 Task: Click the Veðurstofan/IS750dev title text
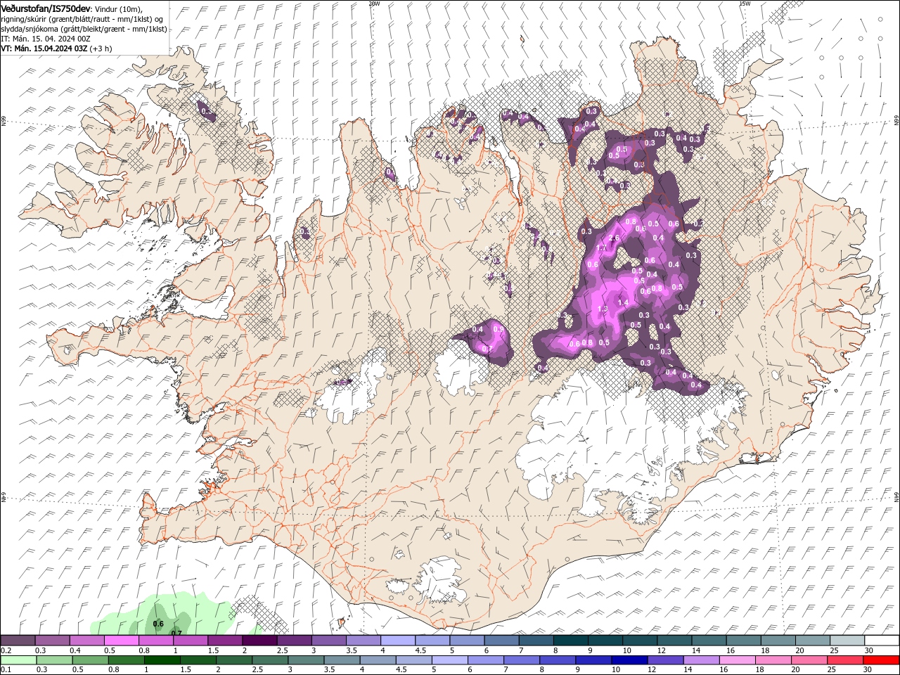46,8
